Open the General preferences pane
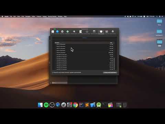Image resolution: width=165 pixels, height=124 pixels. click(53, 32)
